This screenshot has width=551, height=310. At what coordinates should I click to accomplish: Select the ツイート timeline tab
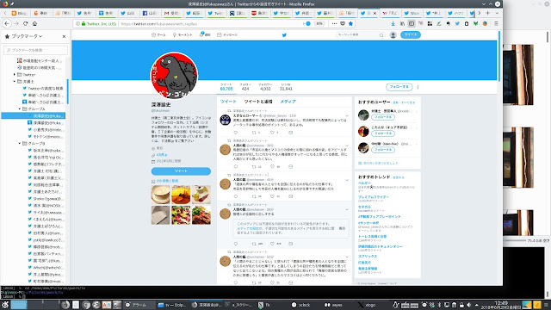click(x=228, y=102)
